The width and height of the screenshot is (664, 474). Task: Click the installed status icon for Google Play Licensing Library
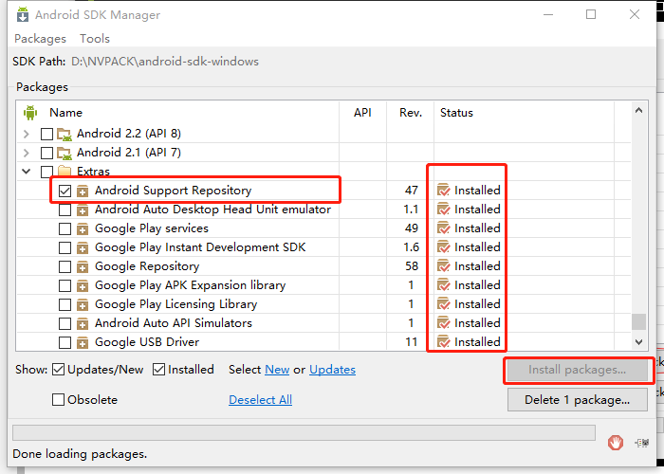point(443,304)
